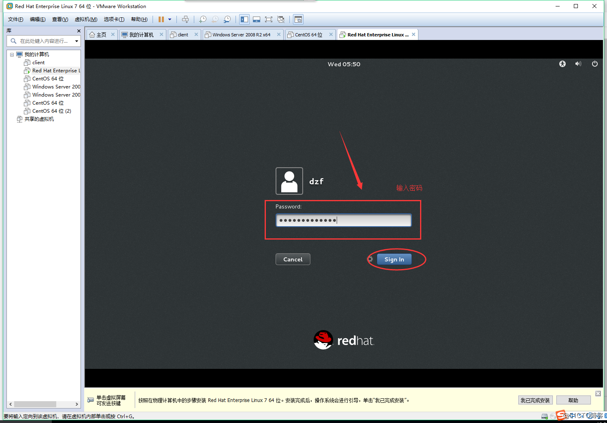Select client in the library tree

[x=38, y=63]
